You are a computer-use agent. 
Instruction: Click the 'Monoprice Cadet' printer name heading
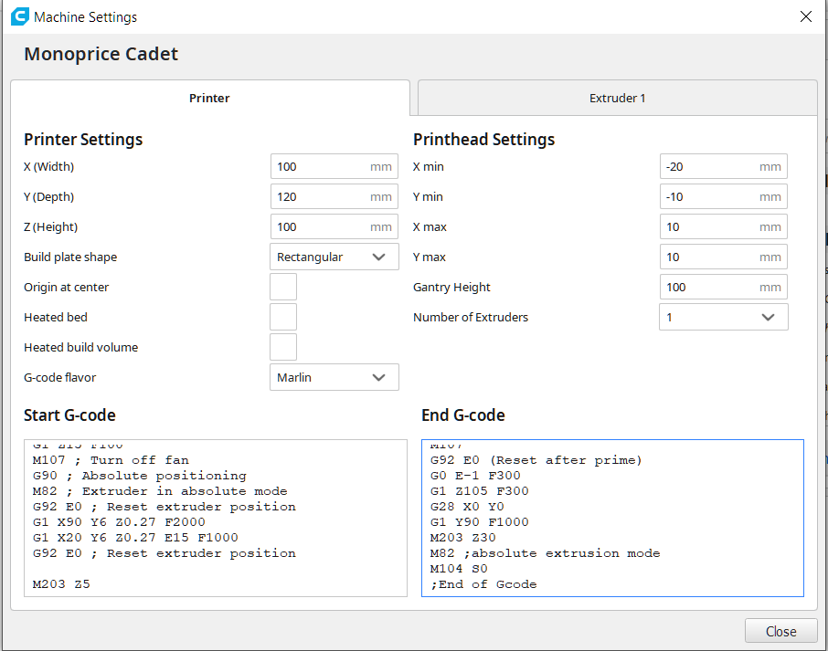click(x=101, y=55)
